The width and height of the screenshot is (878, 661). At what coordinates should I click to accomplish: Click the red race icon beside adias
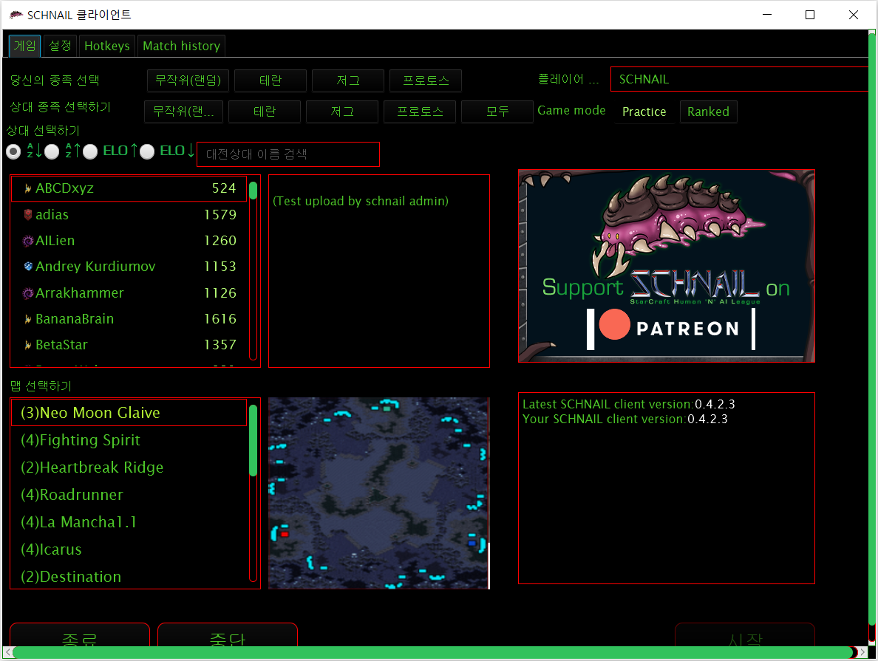point(28,214)
